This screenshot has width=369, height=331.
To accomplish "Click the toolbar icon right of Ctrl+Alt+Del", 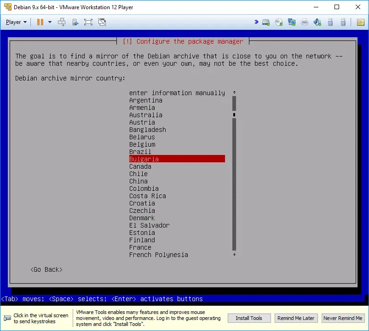I will (75, 22).
